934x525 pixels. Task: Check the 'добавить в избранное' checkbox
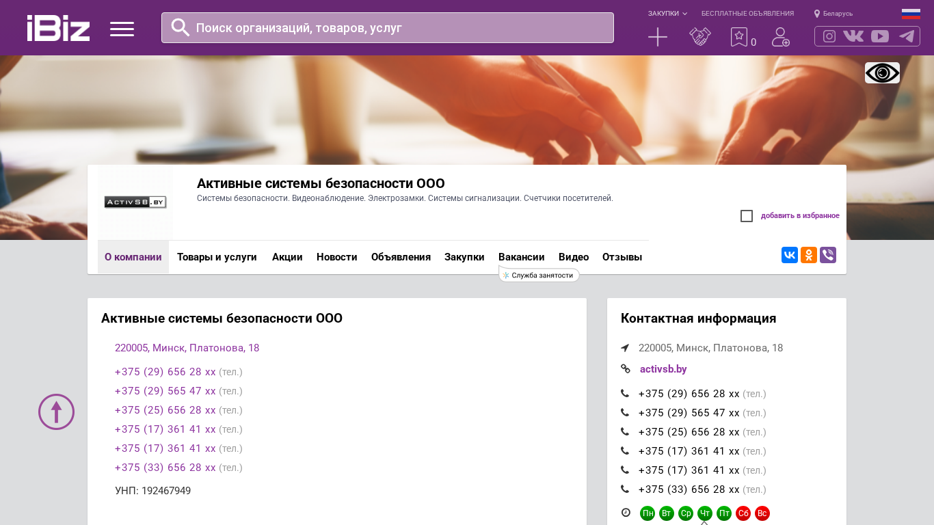pos(747,216)
